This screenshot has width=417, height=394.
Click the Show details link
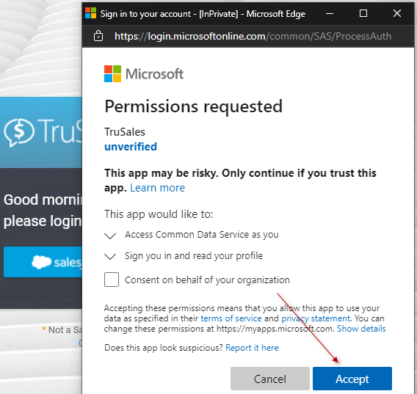coord(361,329)
